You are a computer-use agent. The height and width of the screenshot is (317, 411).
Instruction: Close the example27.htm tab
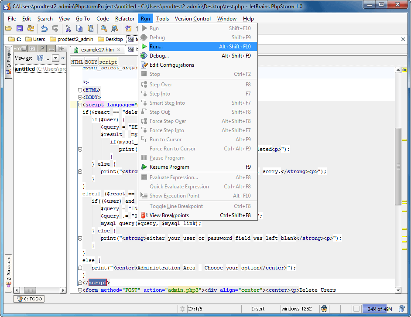(119, 50)
